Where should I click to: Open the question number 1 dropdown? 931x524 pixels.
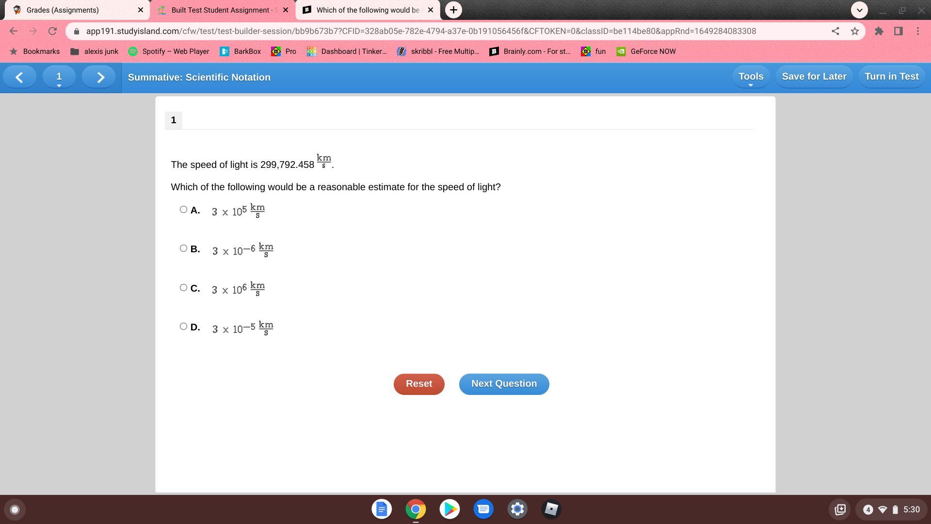pos(59,77)
